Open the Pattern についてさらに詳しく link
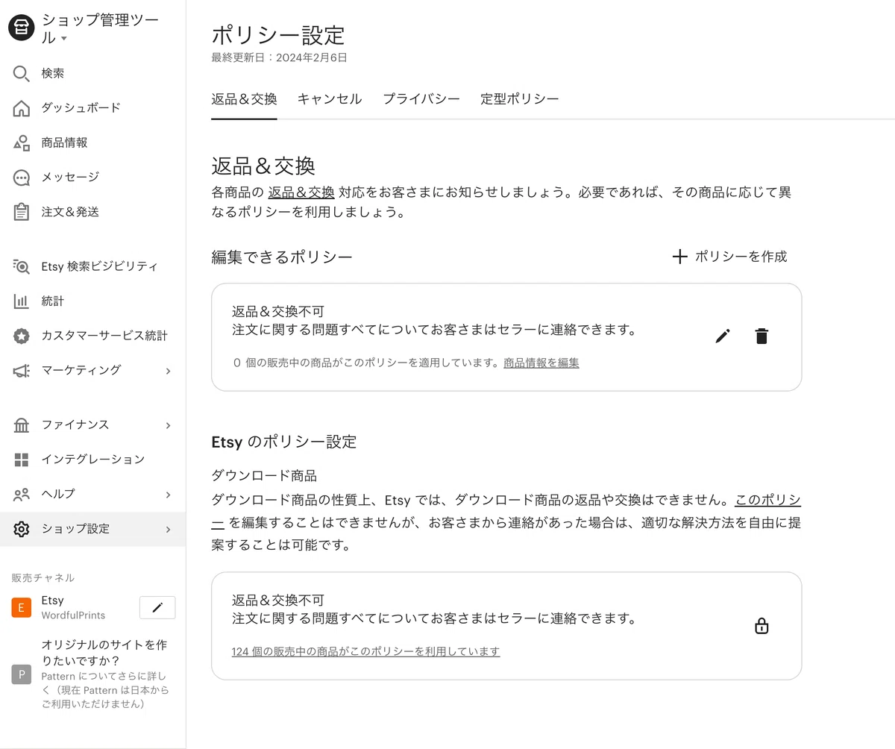Screen dimensions: 895x749 coord(105,689)
